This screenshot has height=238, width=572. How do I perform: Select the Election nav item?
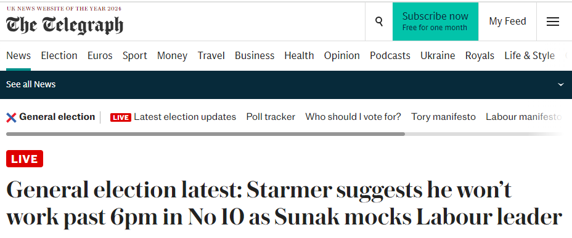(x=59, y=56)
